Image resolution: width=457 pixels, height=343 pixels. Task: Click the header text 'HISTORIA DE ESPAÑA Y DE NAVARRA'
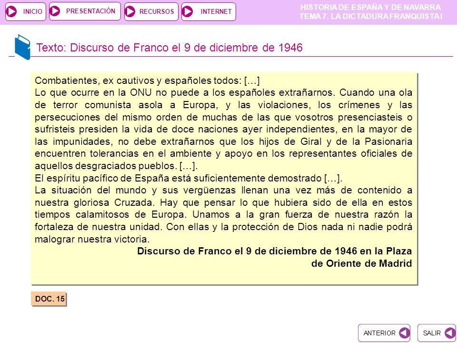click(370, 7)
